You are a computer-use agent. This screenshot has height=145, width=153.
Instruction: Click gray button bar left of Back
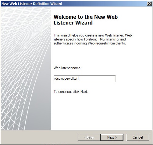click(x=39, y=137)
